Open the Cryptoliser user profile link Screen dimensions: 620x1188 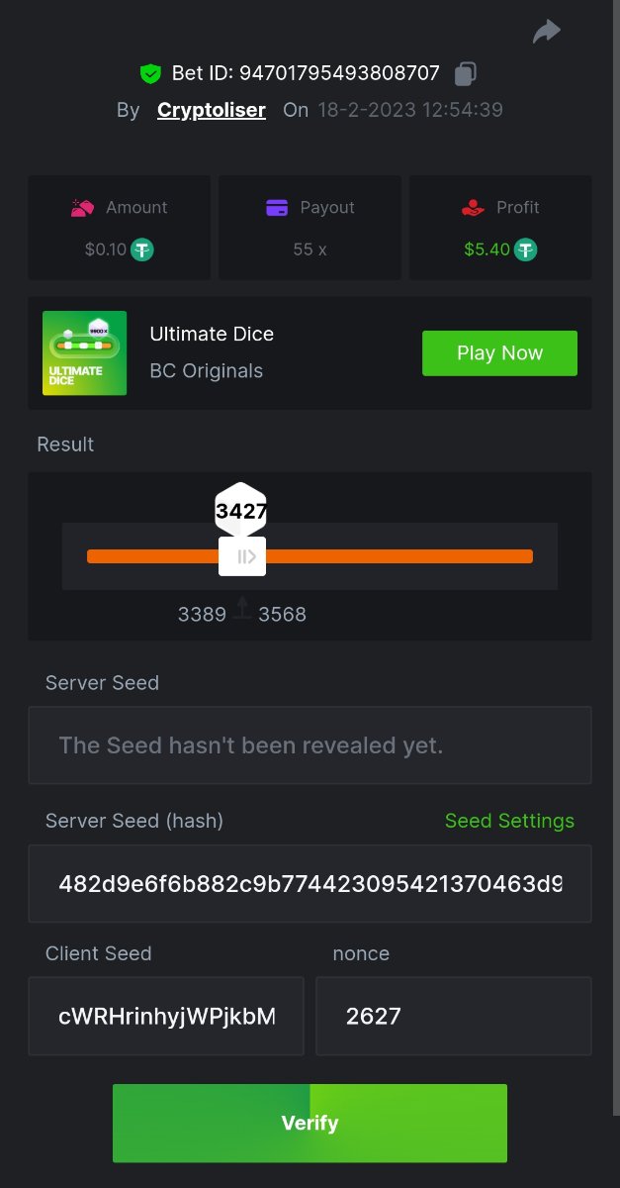click(x=212, y=110)
